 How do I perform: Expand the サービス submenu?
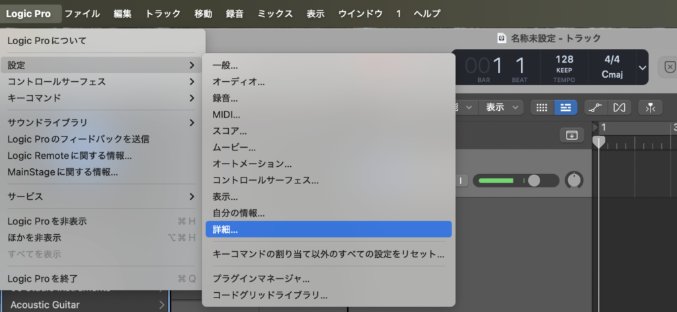[x=101, y=197]
